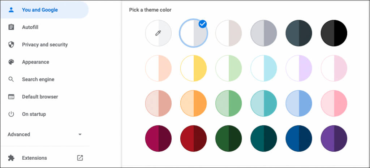Image resolution: width=370 pixels, height=168 pixels.
Task: Choose the black theme color swatch
Action: point(334,33)
